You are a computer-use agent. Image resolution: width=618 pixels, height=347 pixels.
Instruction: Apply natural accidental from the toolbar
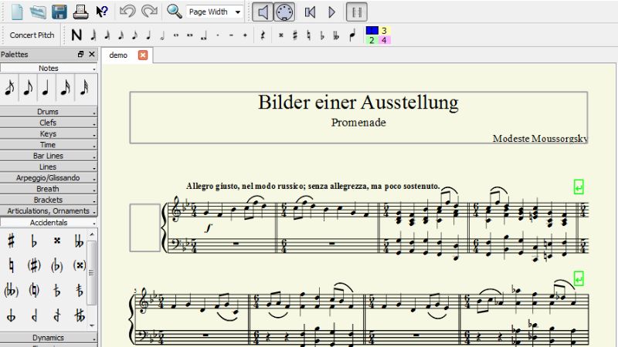pyautogui.click(x=308, y=35)
